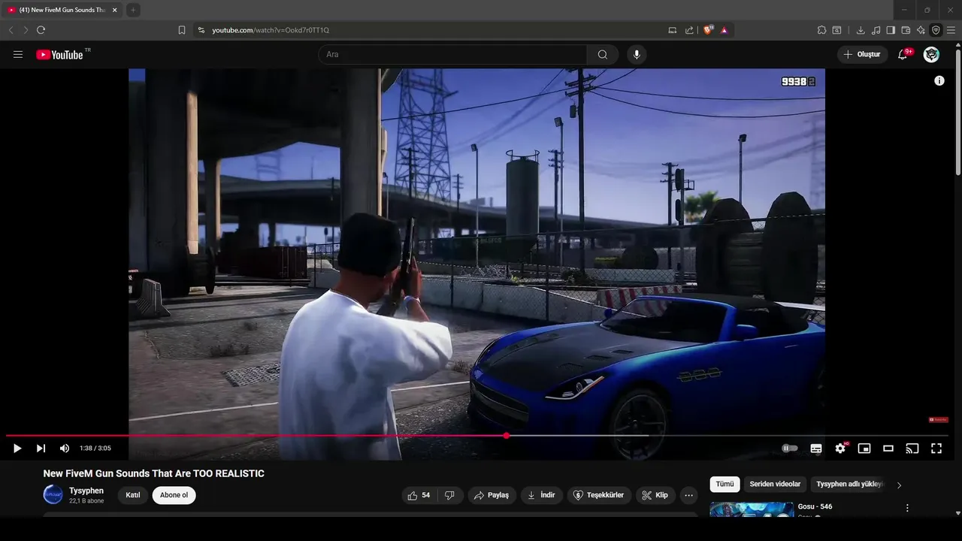Image resolution: width=962 pixels, height=541 pixels.
Task: Create a clip with Klip
Action: 655,495
